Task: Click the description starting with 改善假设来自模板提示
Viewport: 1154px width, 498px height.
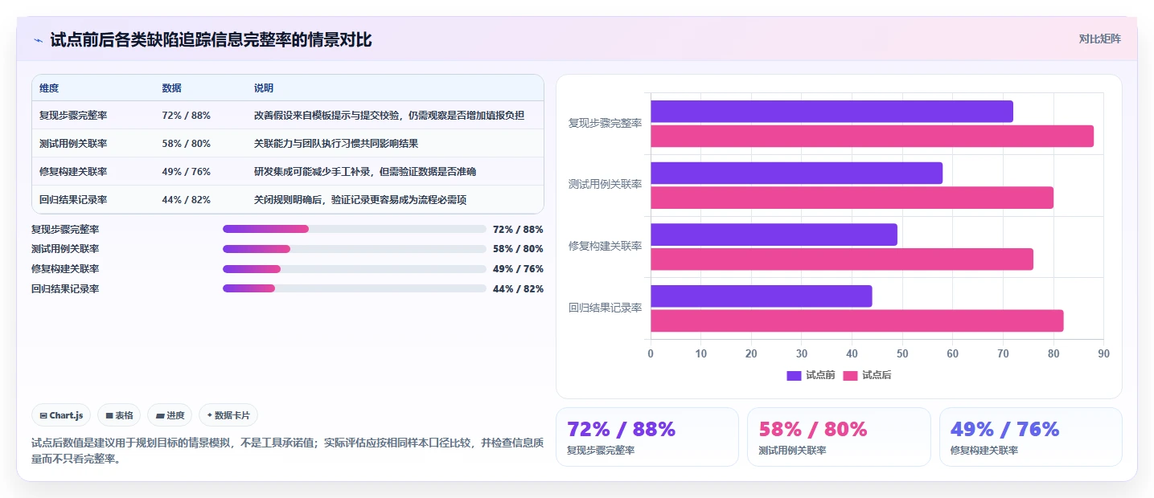Action: click(389, 116)
